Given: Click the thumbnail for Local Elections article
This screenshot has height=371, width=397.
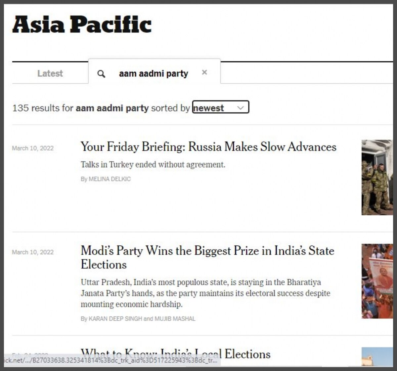Looking at the screenshot, I should click(x=377, y=356).
